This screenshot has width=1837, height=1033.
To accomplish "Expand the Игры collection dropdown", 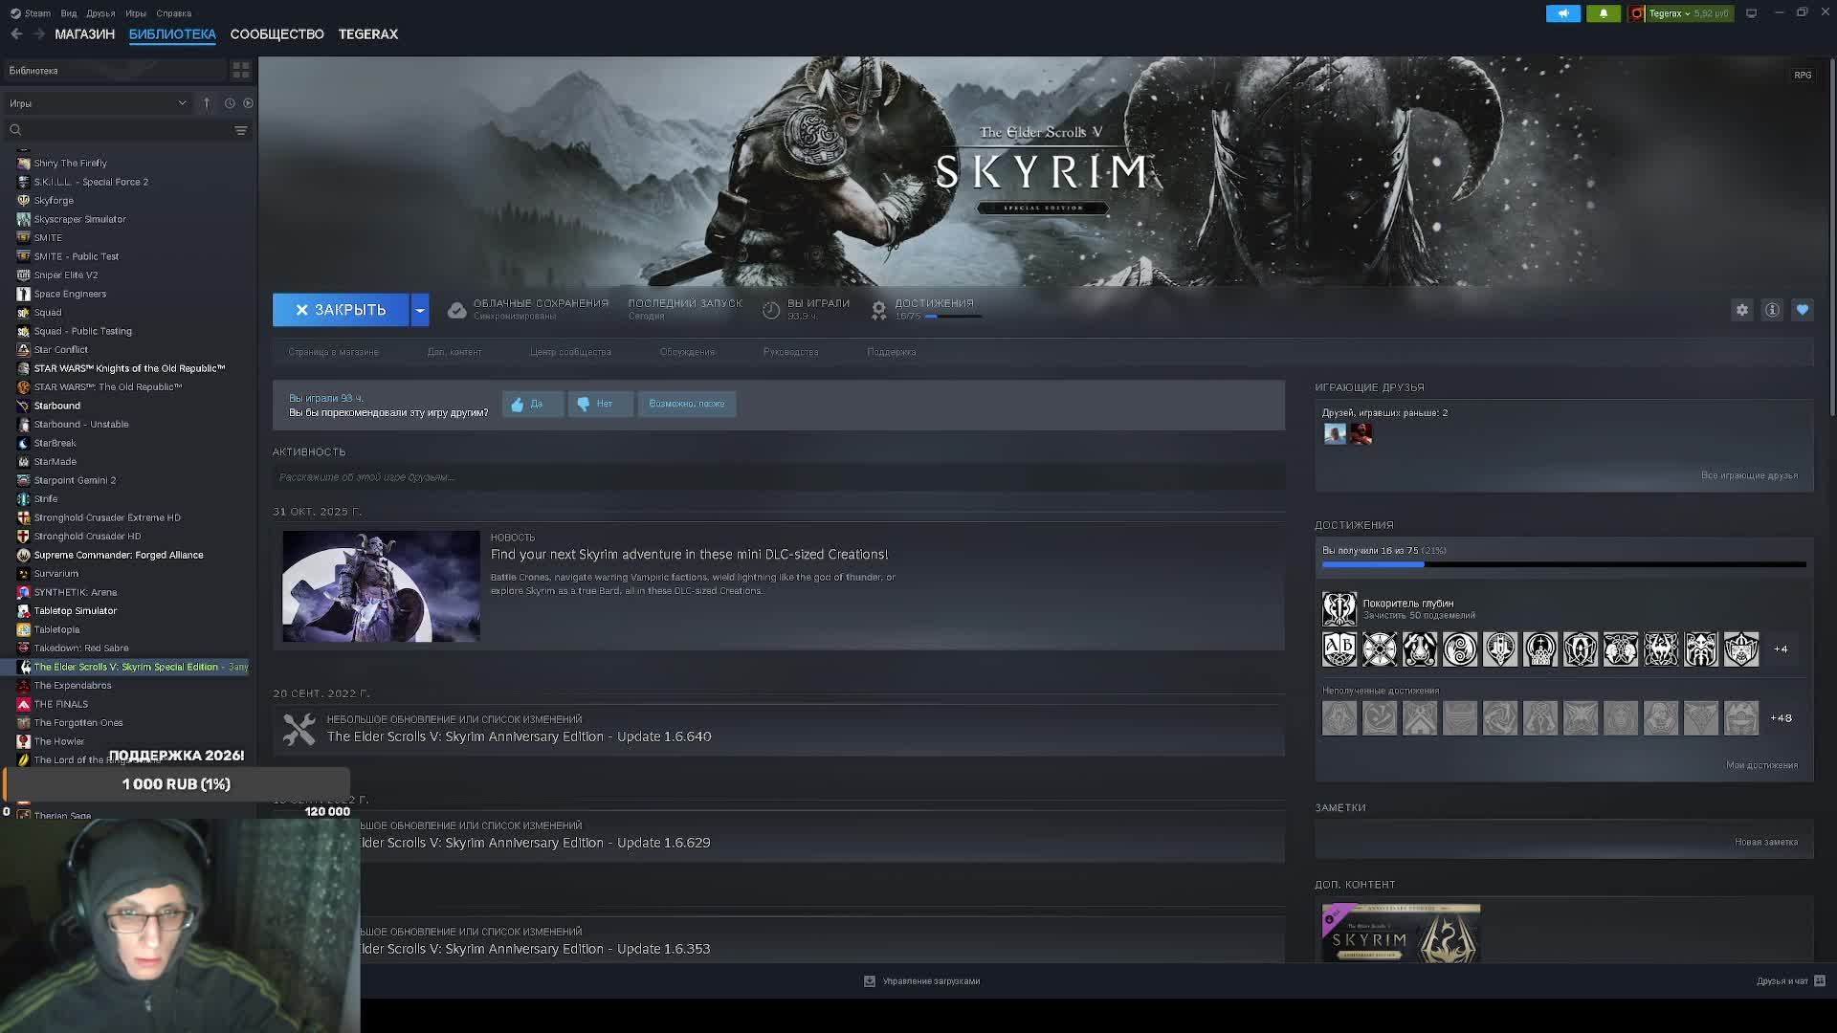I will [182, 103].
